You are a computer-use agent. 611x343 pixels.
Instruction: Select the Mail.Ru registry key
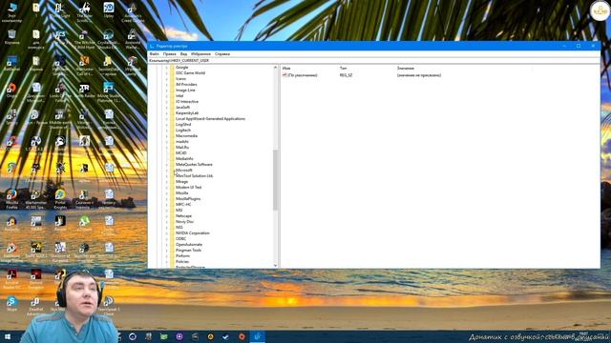[x=182, y=148]
